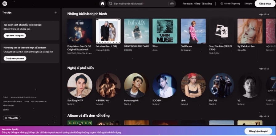The width and height of the screenshot is (276, 136).
Task: Click the SQOBIN artist text
Action: click(x=128, y=50)
